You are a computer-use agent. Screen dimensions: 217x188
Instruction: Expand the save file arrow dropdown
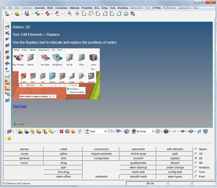pyautogui.click(x=32, y=14)
